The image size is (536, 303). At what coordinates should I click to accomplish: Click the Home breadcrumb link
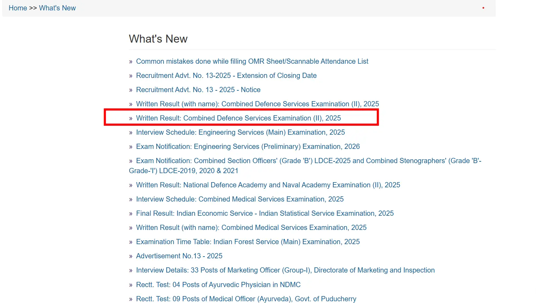coord(18,8)
